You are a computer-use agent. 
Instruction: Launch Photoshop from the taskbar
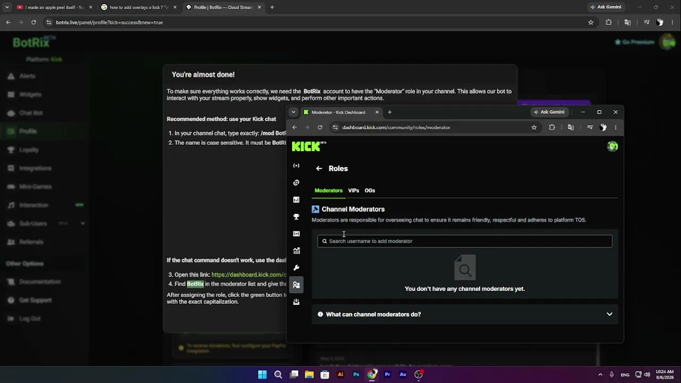356,374
